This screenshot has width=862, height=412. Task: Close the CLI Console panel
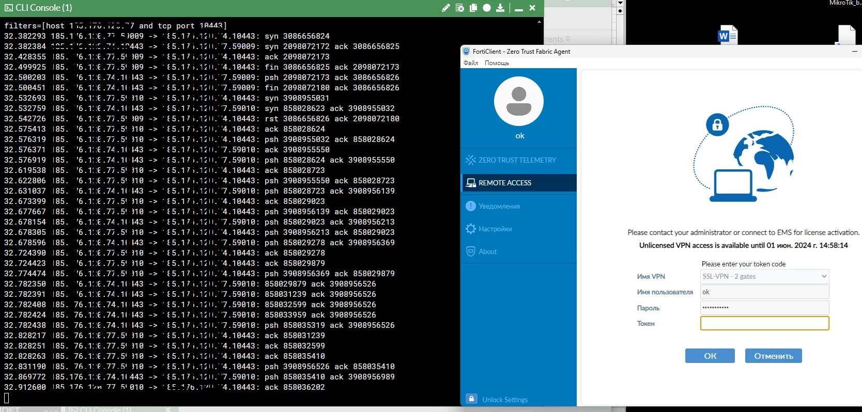[x=532, y=8]
